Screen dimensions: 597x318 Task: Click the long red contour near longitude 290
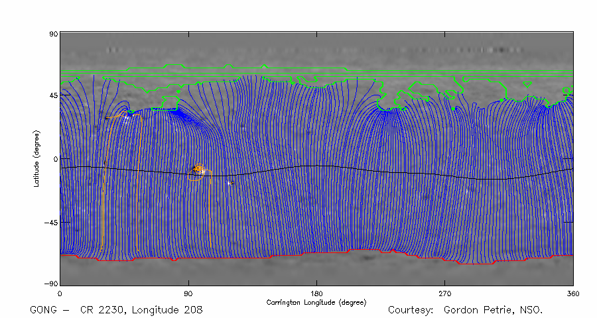(476, 263)
